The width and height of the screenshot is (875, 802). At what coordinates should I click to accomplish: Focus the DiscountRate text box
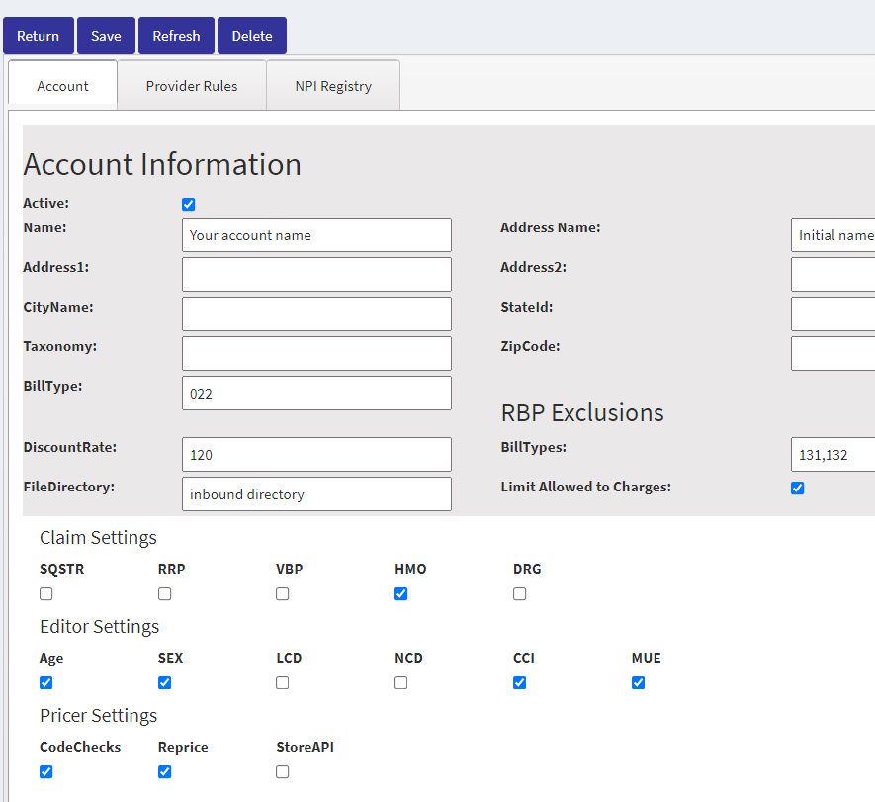click(316, 455)
